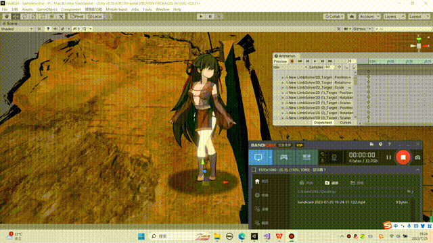Open Bandicam Home sidebar item
This screenshot has width=433, height=243.
262,182
